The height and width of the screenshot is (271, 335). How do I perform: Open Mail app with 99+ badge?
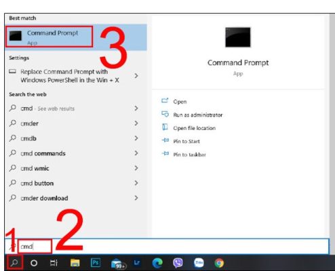pos(118,264)
